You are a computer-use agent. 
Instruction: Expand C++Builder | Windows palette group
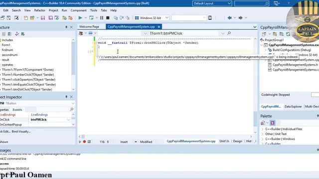click(x=263, y=139)
